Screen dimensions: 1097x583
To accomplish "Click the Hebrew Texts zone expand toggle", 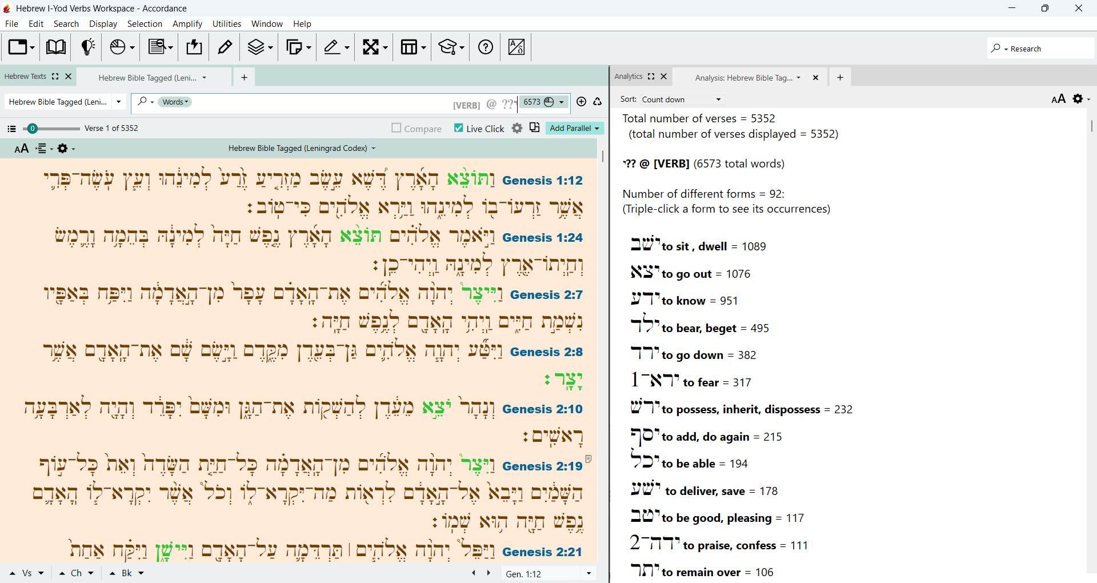I will click(55, 77).
